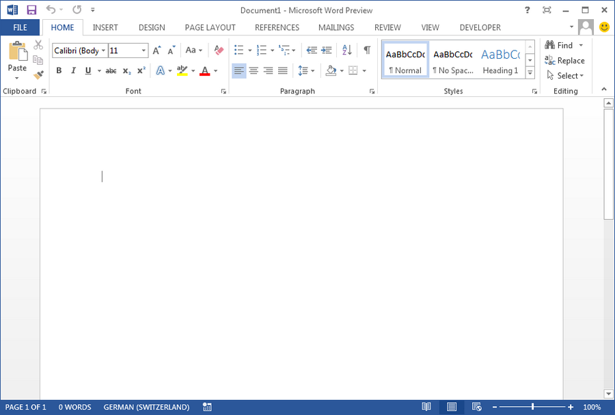Click the Cut scissors icon
615x415 pixels.
coord(38,45)
